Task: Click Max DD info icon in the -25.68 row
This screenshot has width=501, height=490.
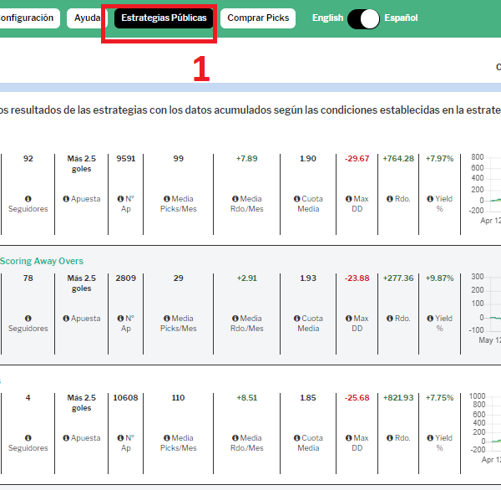Action: tap(348, 438)
